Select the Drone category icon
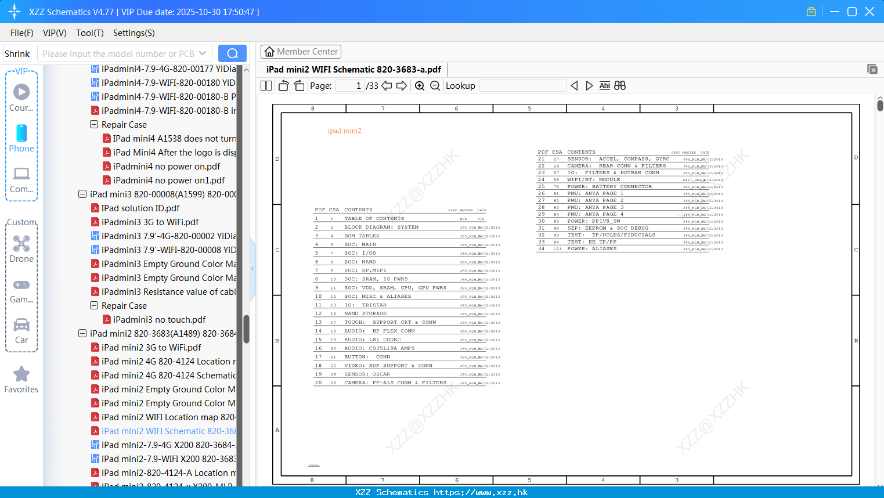Viewport: 884px width, 498px height. click(21, 249)
